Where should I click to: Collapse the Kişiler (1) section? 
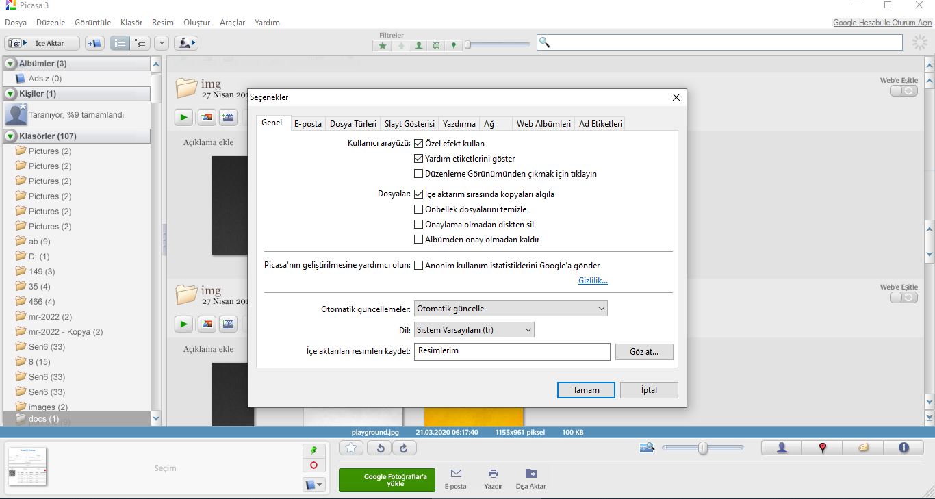[10, 94]
